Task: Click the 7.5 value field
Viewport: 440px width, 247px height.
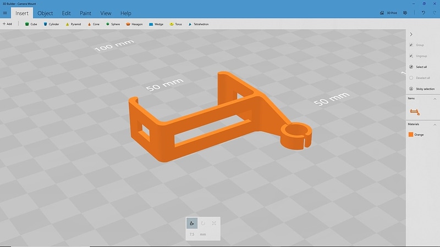Action: (x=192, y=234)
